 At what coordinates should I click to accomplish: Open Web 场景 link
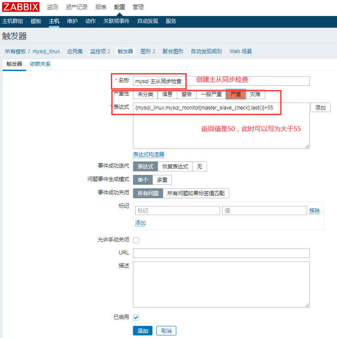[x=240, y=52]
